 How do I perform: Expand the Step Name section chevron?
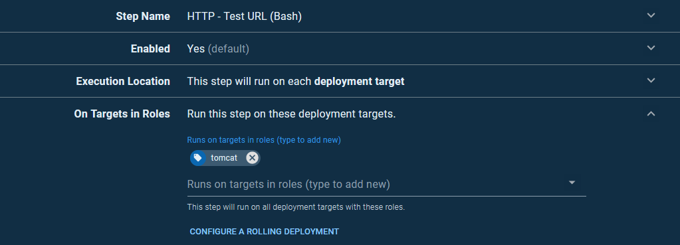click(x=651, y=15)
